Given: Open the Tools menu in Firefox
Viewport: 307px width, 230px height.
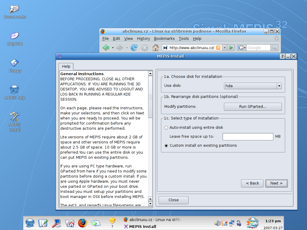Looking at the screenshot, I should (x=184, y=39).
